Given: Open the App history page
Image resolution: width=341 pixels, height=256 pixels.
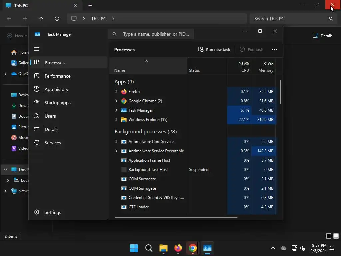Looking at the screenshot, I should (69, 89).
